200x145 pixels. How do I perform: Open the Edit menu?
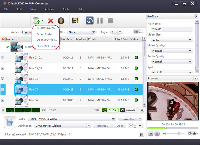[19, 9]
